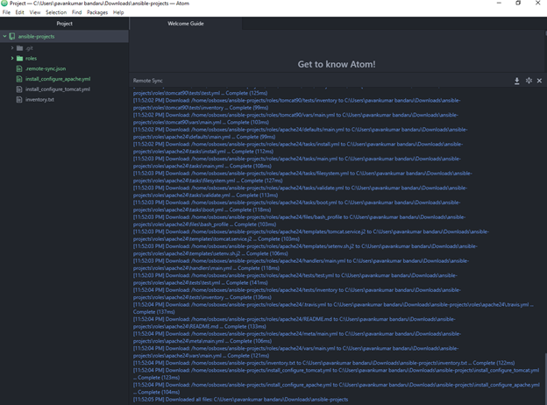547x405 pixels.
Task: Collapse the ansible-projects root folder
Action: (5, 36)
